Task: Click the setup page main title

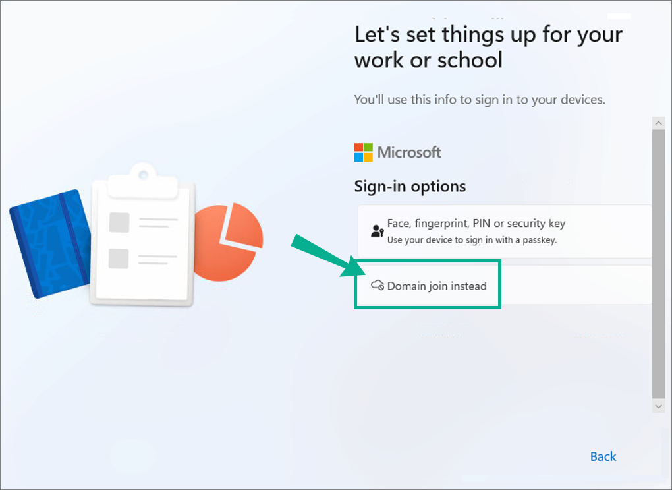Action: pyautogui.click(x=488, y=47)
